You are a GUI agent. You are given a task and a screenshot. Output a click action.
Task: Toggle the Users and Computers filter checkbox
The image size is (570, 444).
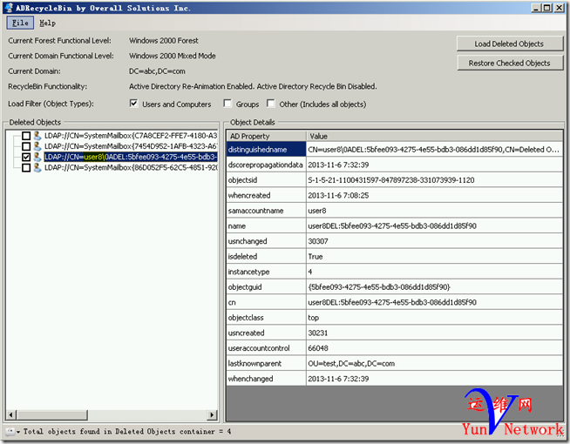(x=133, y=104)
